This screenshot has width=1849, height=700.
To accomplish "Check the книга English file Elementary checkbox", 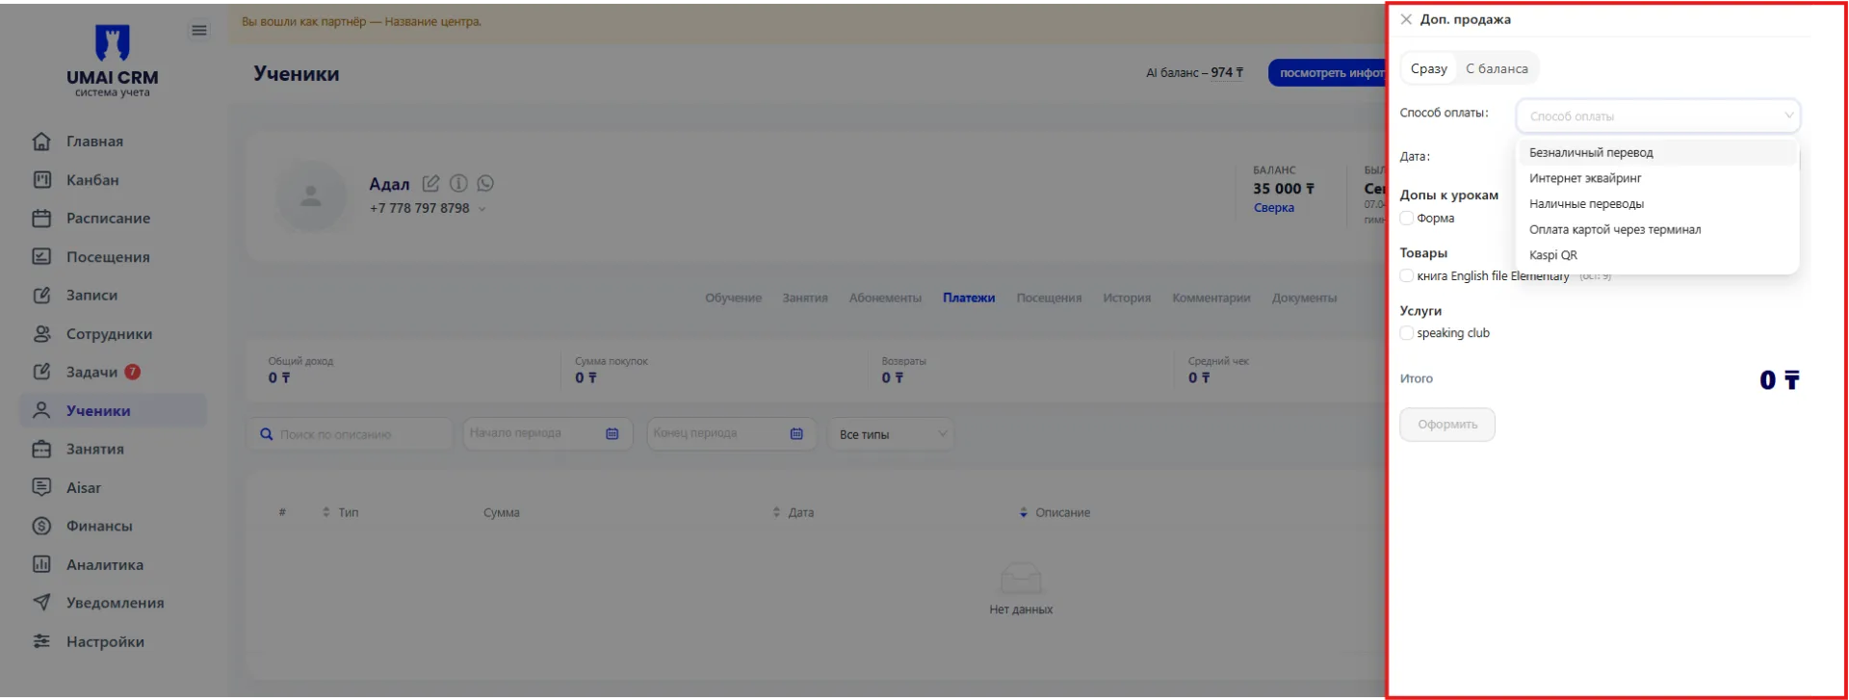I will tap(1407, 276).
